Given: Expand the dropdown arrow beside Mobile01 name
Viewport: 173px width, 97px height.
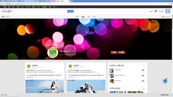Looking at the screenshot, I should click(76, 51).
